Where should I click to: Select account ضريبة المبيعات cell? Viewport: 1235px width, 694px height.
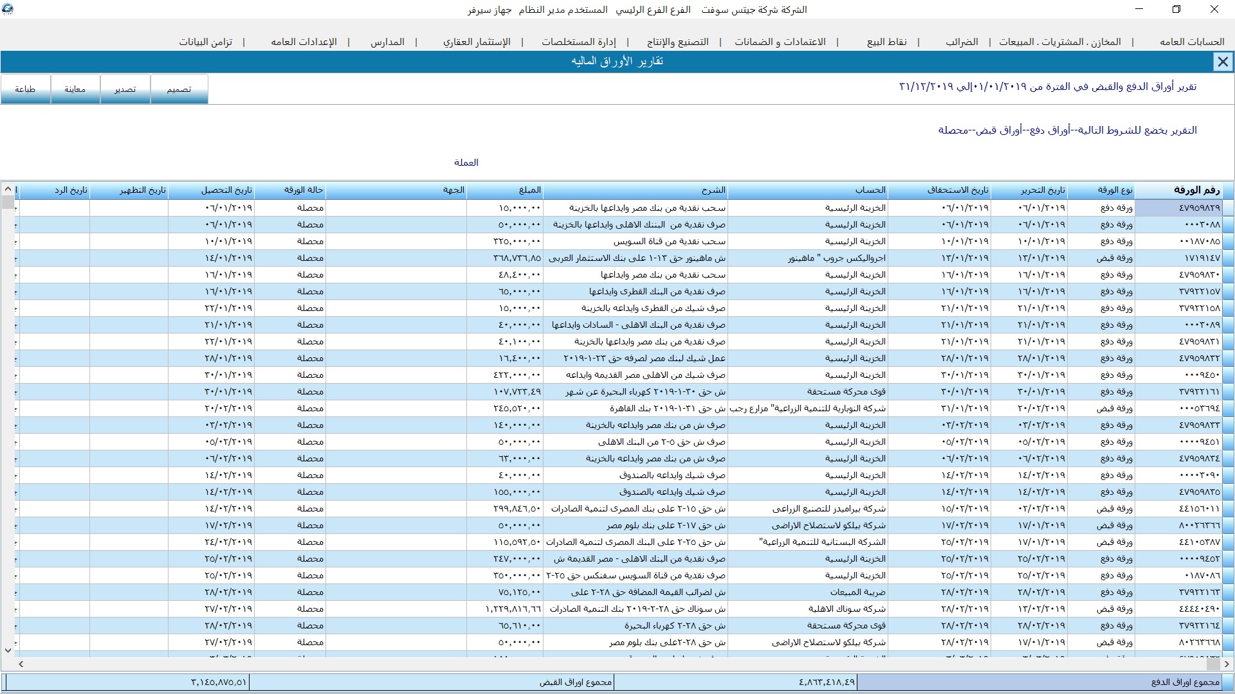tap(808, 592)
